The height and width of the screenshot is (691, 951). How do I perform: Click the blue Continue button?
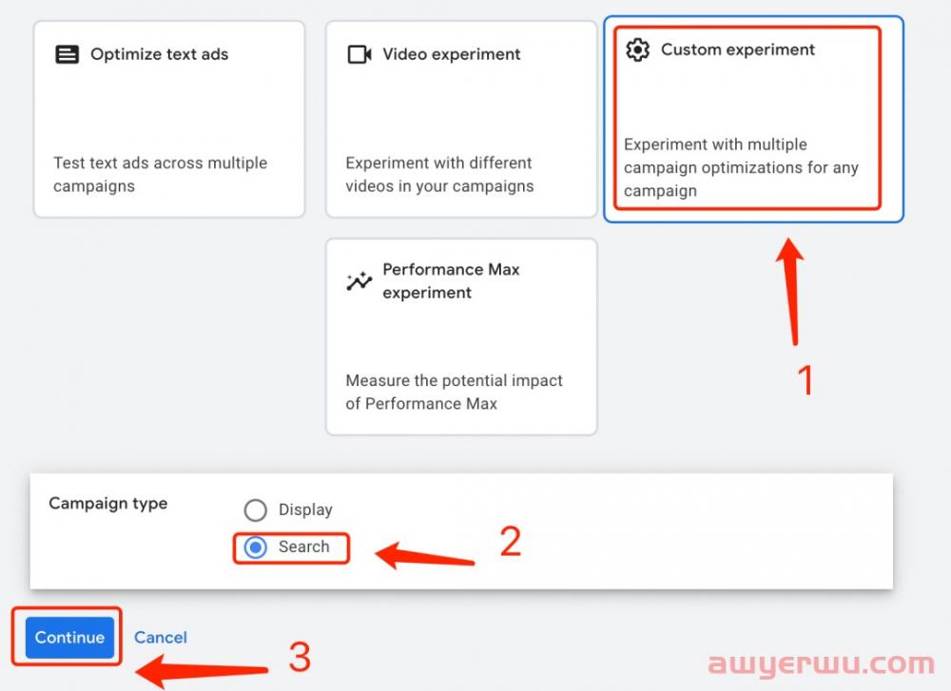69,637
